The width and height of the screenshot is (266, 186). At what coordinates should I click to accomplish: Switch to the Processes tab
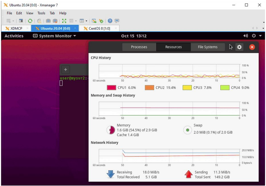click(139, 47)
